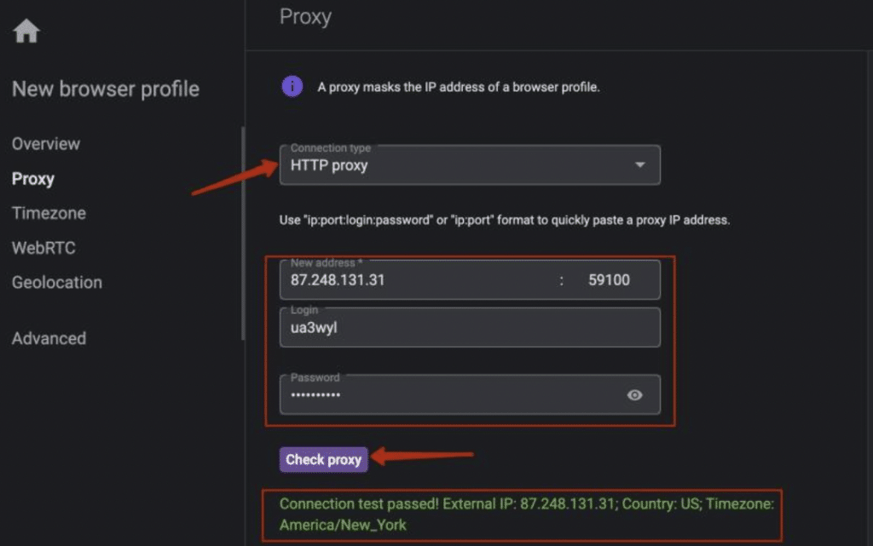The height and width of the screenshot is (546, 873).
Task: Go to the home screen icon
Action: pos(26,31)
